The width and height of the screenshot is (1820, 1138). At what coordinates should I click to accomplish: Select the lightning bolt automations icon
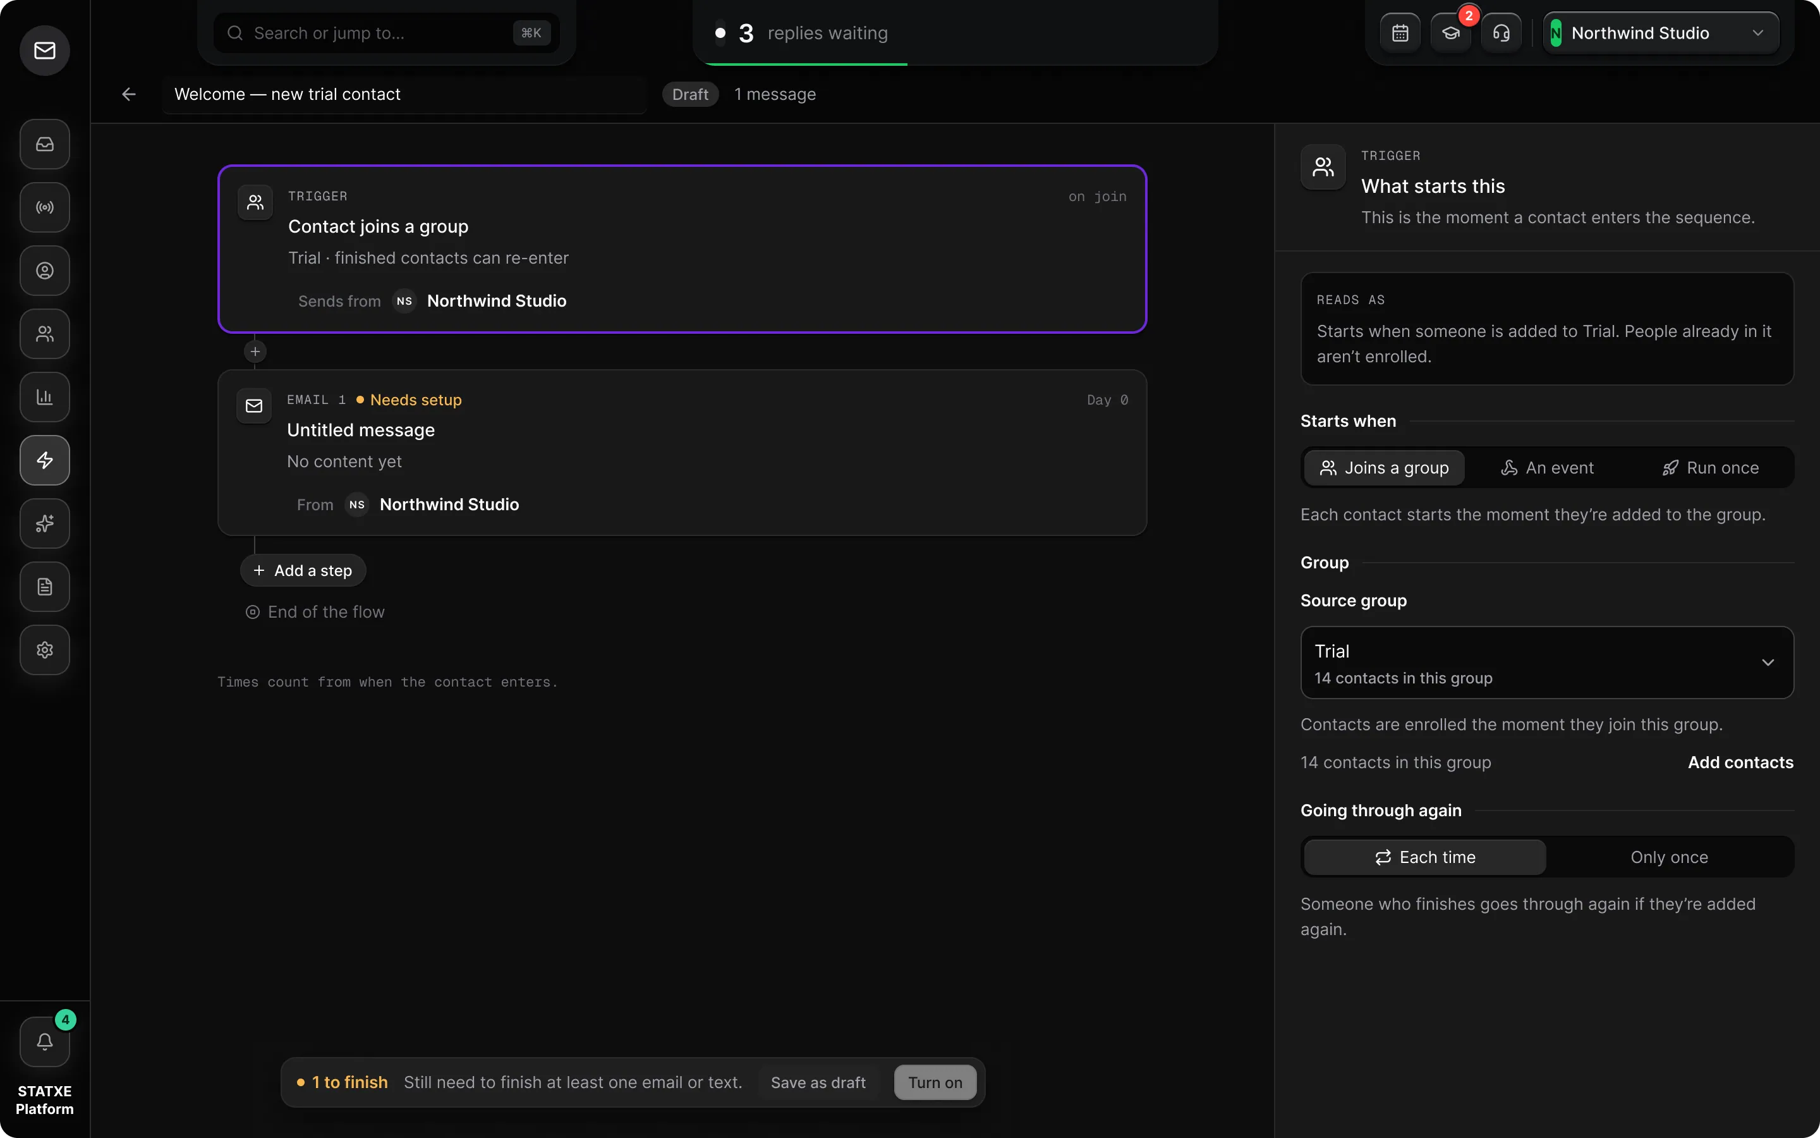pos(44,460)
